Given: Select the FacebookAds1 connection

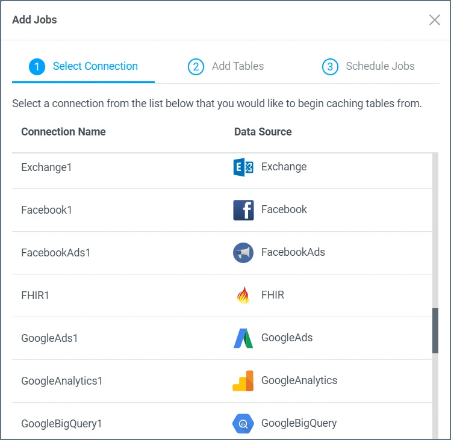Looking at the screenshot, I should coord(222,253).
